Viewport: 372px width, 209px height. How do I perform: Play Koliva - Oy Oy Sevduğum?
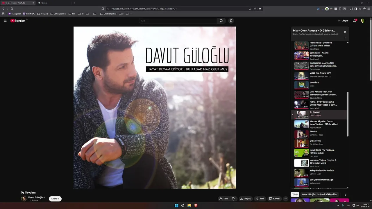(319, 105)
